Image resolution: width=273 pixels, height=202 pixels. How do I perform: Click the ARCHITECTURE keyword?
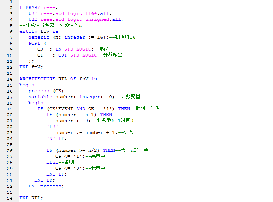point(37,79)
